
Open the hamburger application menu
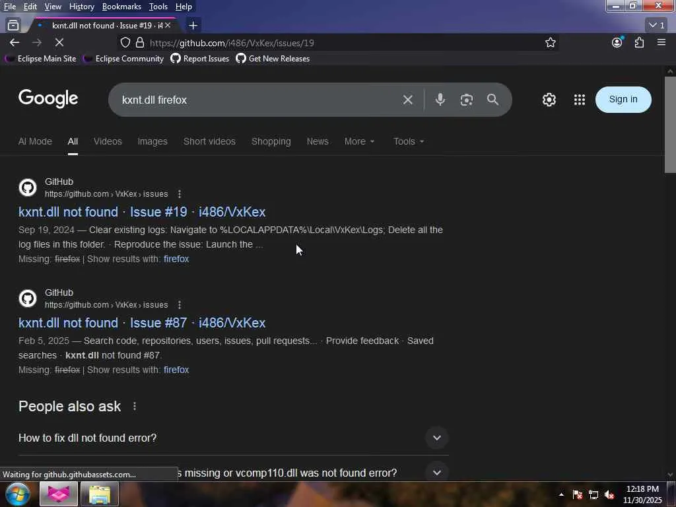click(661, 42)
